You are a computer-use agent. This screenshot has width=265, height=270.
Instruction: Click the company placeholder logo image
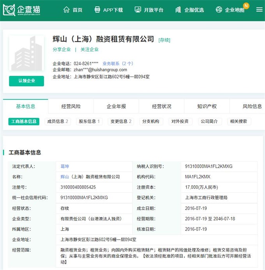[x=26, y=53]
